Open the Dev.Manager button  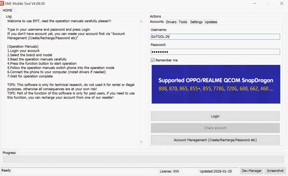click(252, 171)
